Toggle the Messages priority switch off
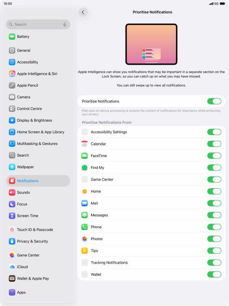Screen dimensions: 229x306 214,215
